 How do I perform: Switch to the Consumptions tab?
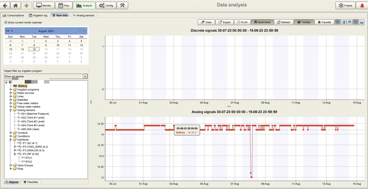pyautogui.click(x=13, y=16)
